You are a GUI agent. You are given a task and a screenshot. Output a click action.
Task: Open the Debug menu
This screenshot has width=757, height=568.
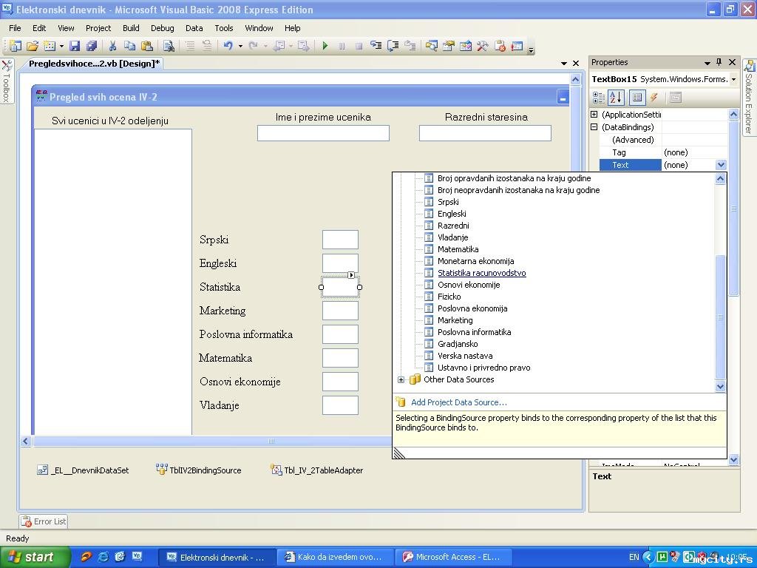(162, 28)
